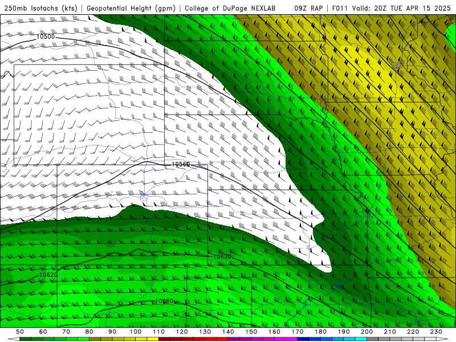The width and height of the screenshot is (456, 342).
Task: Click the 10500 height contour label
Action: 46,36
